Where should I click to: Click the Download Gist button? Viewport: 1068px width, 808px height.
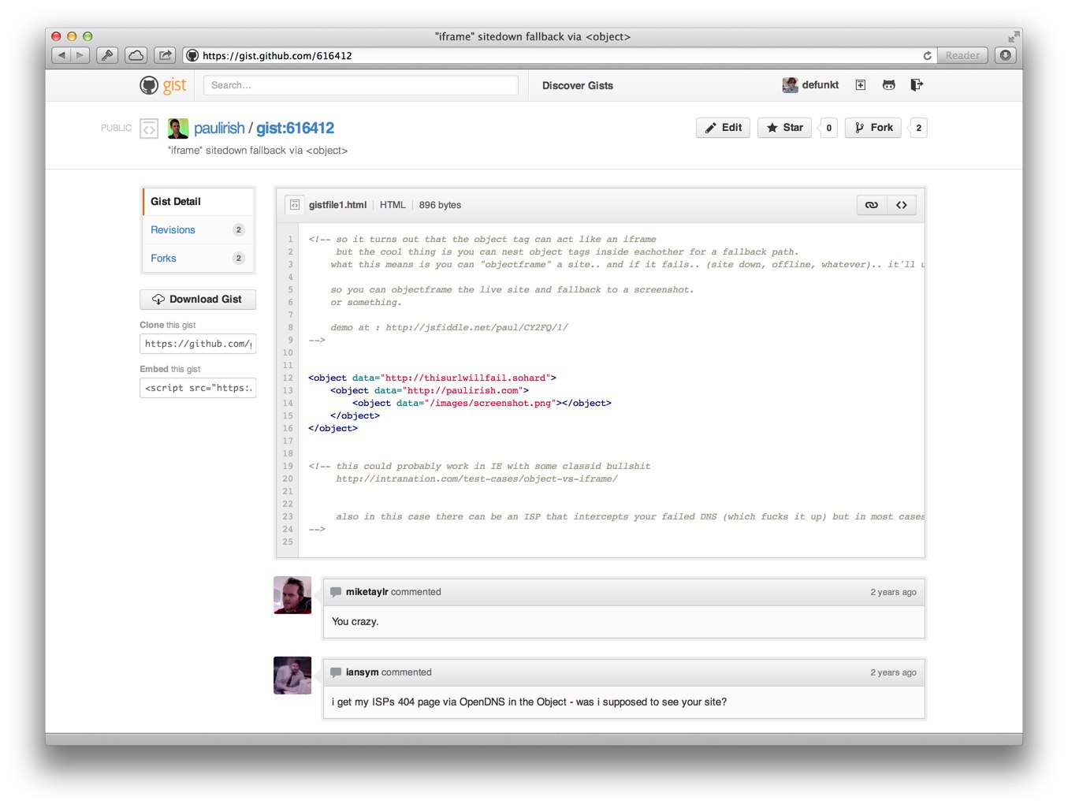coord(198,300)
